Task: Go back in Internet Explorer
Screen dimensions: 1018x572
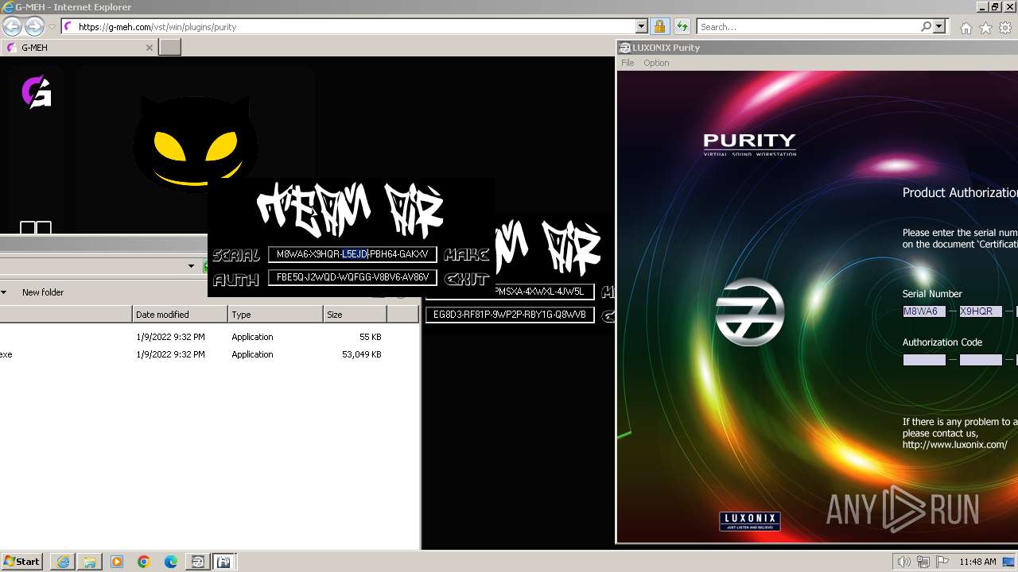Action: click(x=12, y=26)
